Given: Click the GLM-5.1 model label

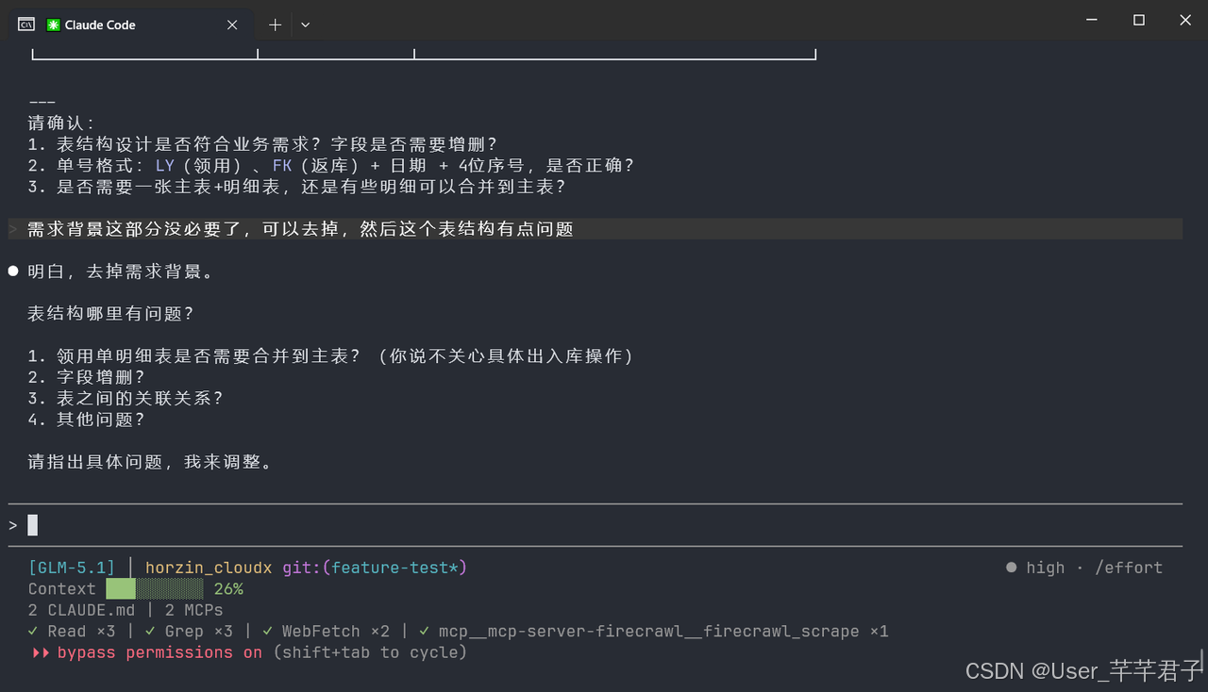Looking at the screenshot, I should click(72, 568).
